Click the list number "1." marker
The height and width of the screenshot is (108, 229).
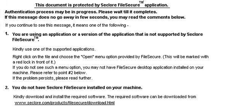pos(7,34)
